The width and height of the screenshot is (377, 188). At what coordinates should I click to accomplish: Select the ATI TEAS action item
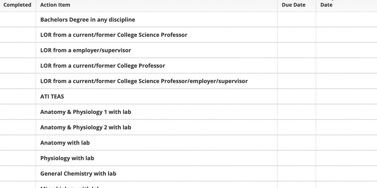tap(52, 97)
